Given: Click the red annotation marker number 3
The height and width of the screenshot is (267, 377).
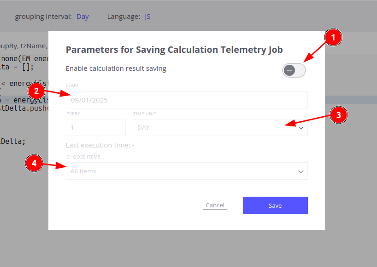Looking at the screenshot, I should pyautogui.click(x=338, y=115).
